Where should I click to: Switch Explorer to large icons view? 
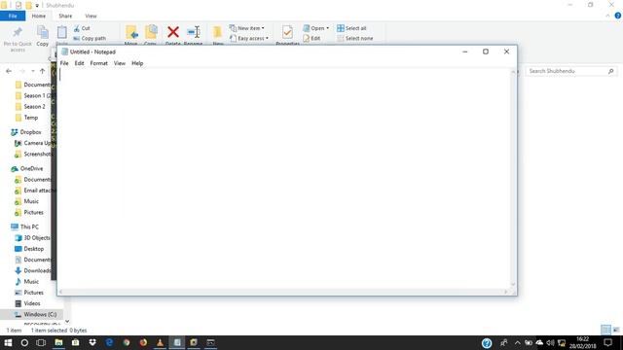[616, 330]
